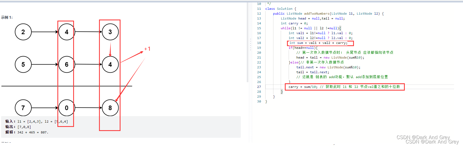Click the 'int val2 = l2!=null' line
The width and height of the screenshot is (463, 147).
321,38
